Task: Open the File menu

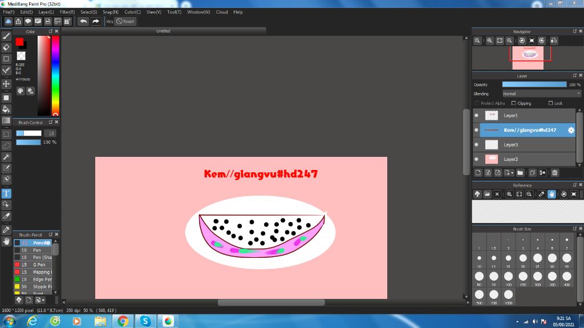Action: (9, 12)
